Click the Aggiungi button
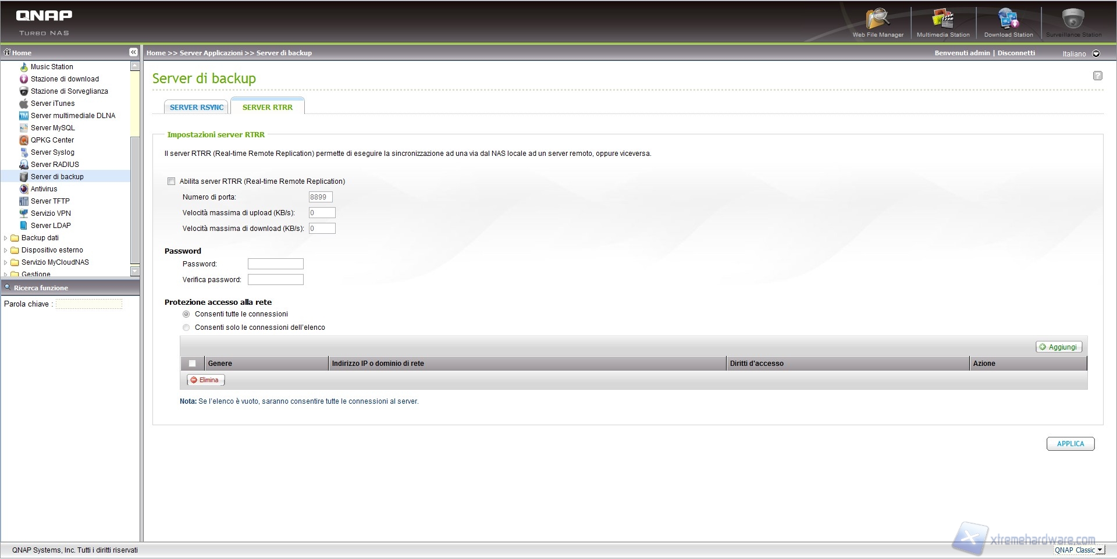 pyautogui.click(x=1059, y=347)
